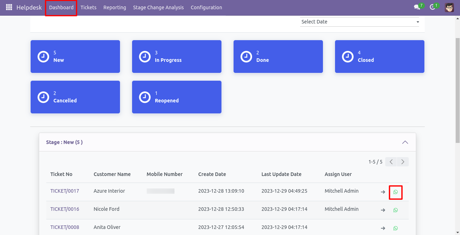Open the 5 New tickets card
This screenshot has width=460, height=235.
pos(75,57)
